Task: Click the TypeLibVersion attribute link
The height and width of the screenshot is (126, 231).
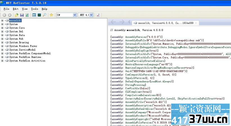Action: pyautogui.click(x=135, y=78)
